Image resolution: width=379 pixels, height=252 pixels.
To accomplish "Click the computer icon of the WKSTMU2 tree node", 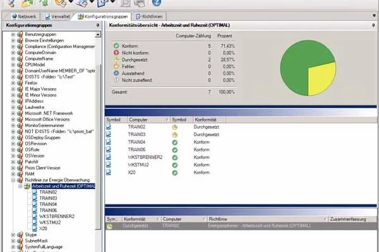I will pos(35,222).
